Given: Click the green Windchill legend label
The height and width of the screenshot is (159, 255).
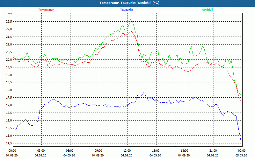Looking at the screenshot, I should tap(207, 10).
